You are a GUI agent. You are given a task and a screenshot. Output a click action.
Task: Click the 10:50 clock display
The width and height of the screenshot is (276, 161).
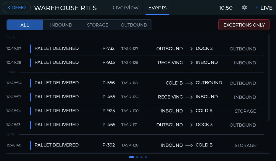(226, 8)
